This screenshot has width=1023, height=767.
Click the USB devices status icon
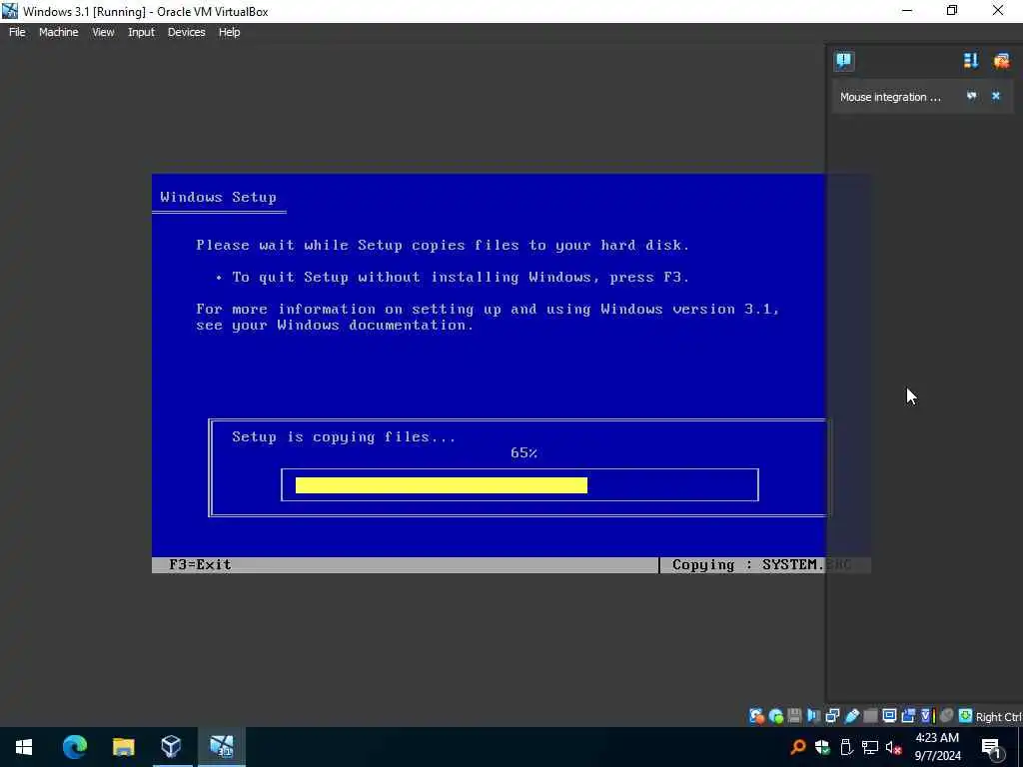click(x=851, y=716)
